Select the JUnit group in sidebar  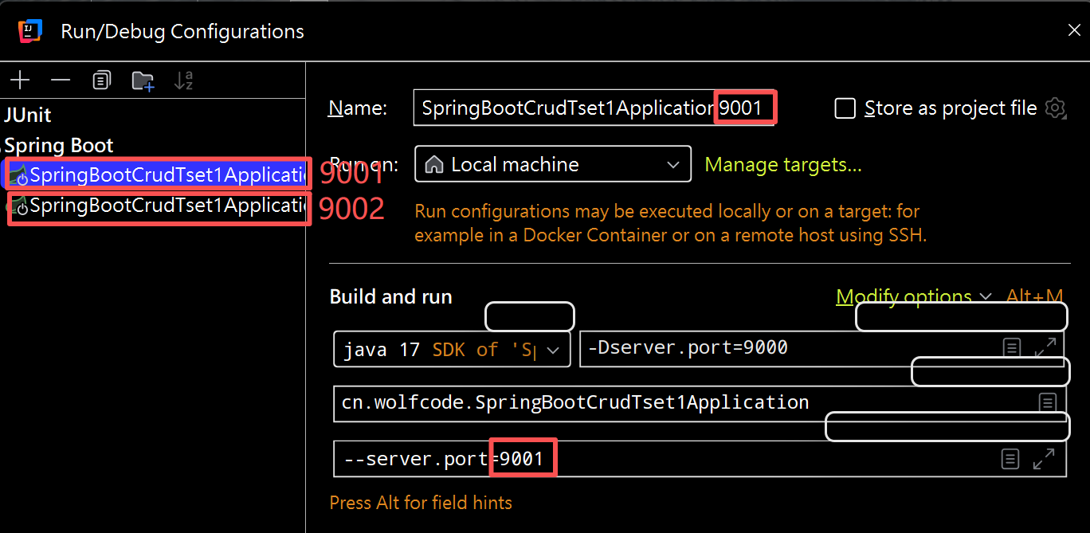coord(28,114)
